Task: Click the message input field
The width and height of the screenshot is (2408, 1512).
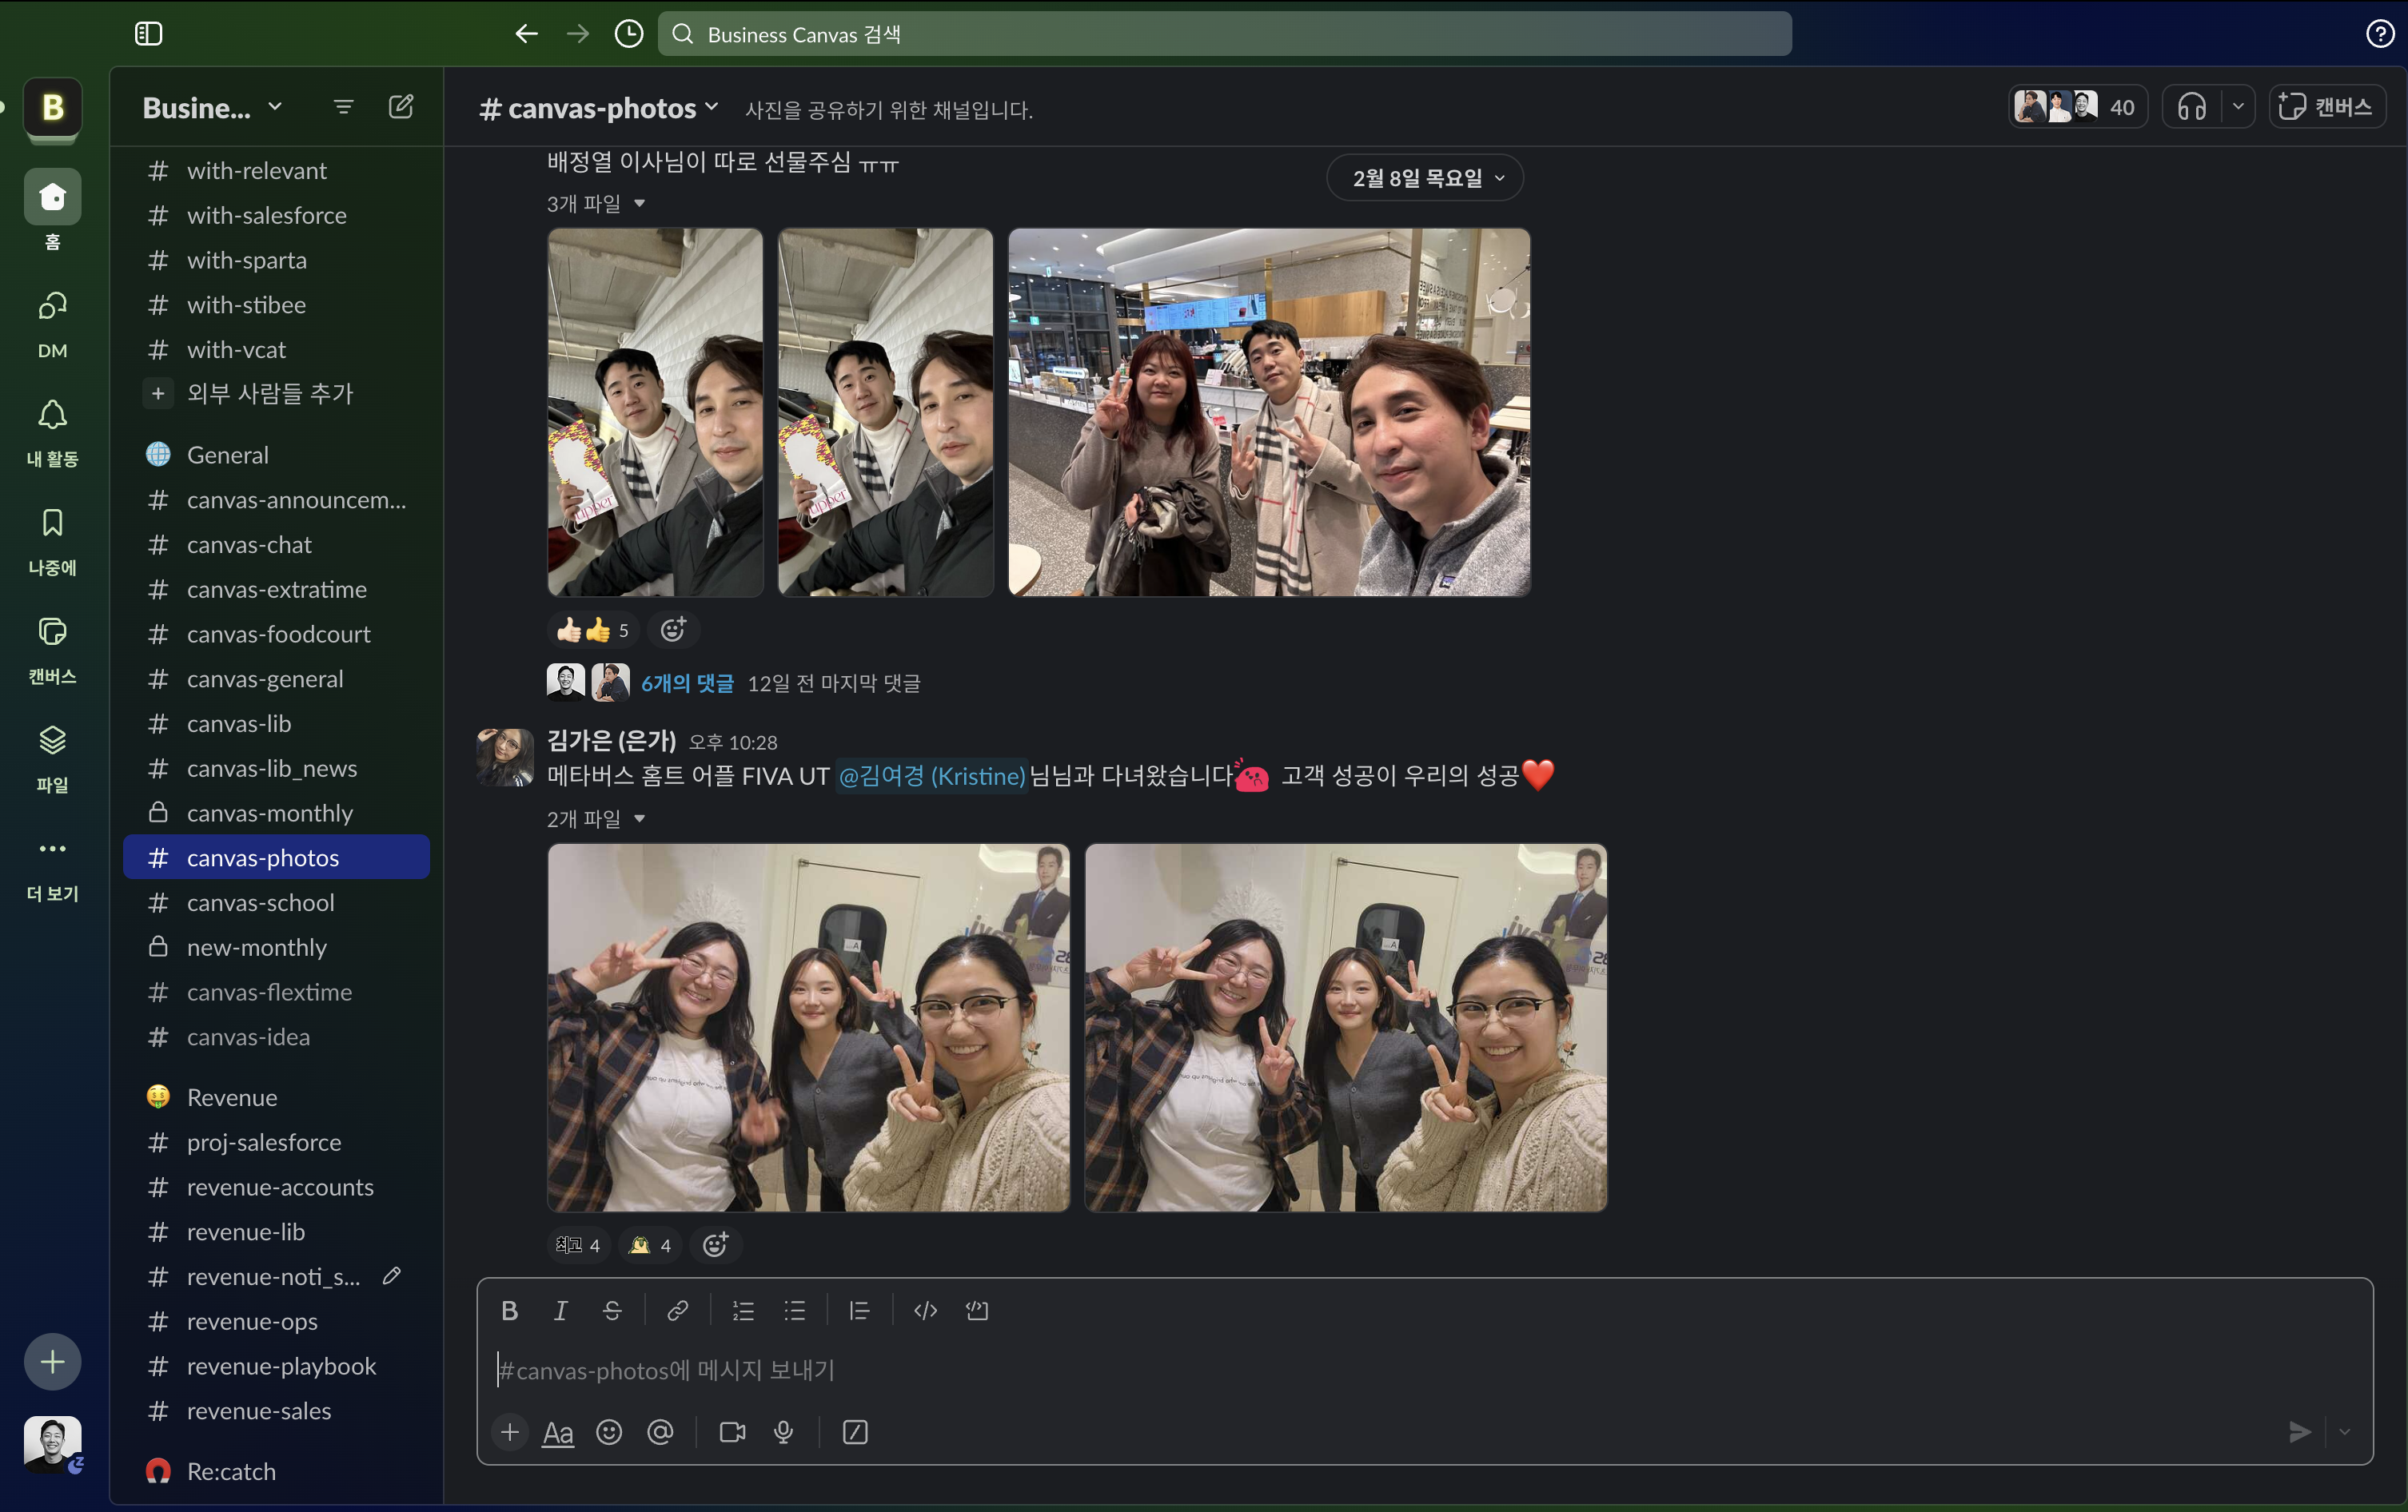Action: click(x=1400, y=1369)
